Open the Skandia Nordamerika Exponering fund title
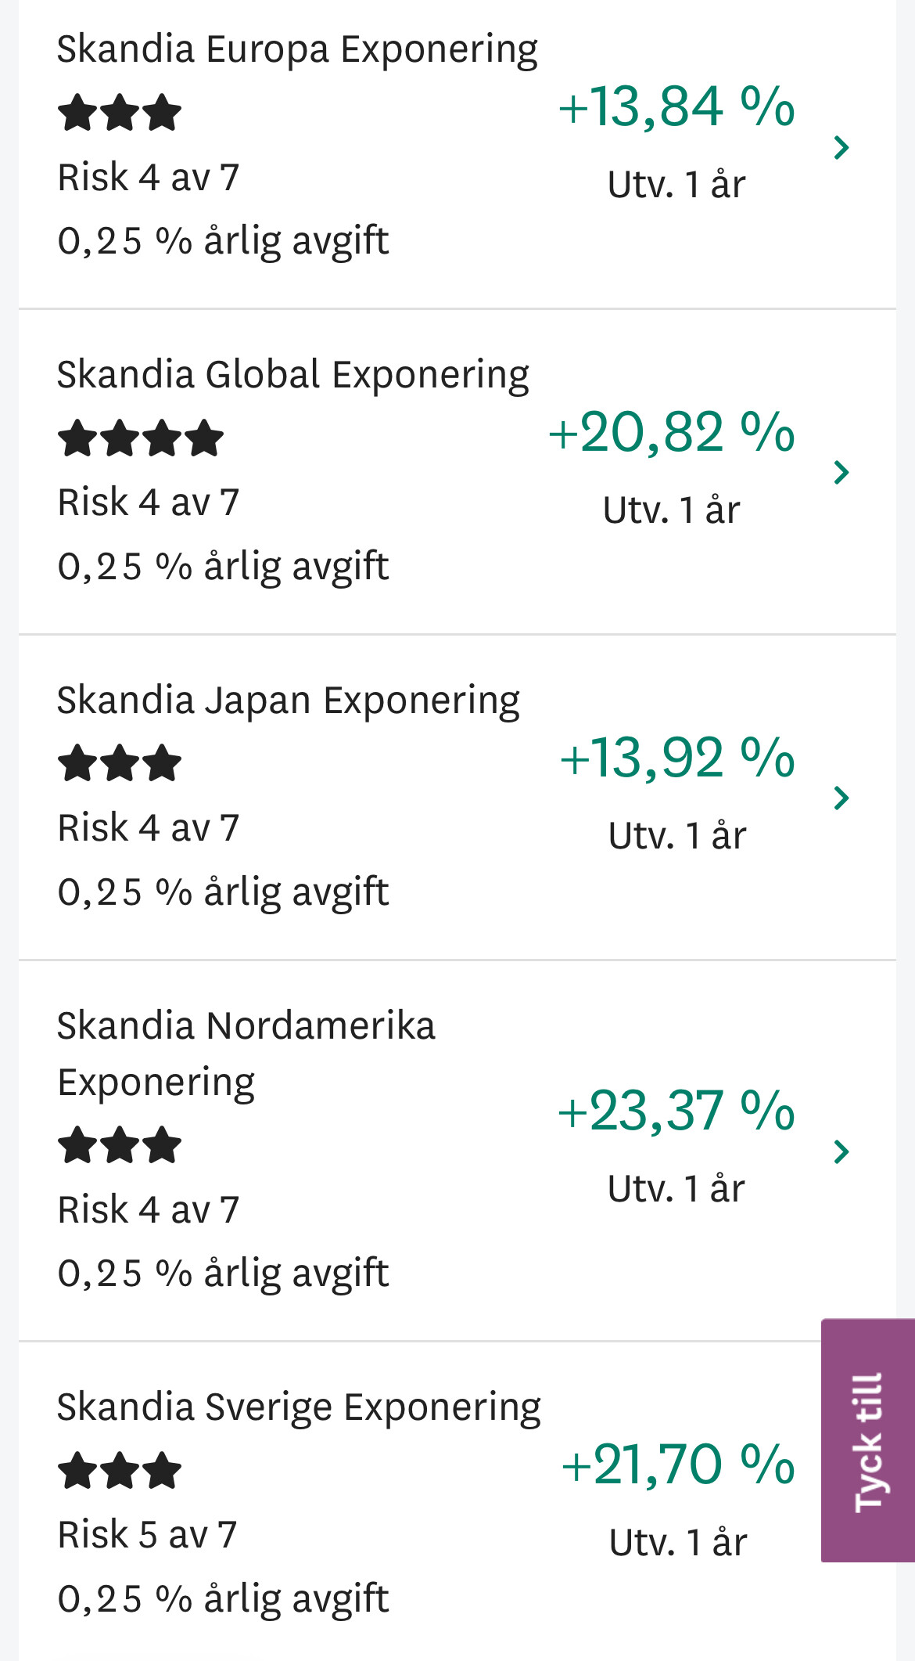 click(246, 1053)
